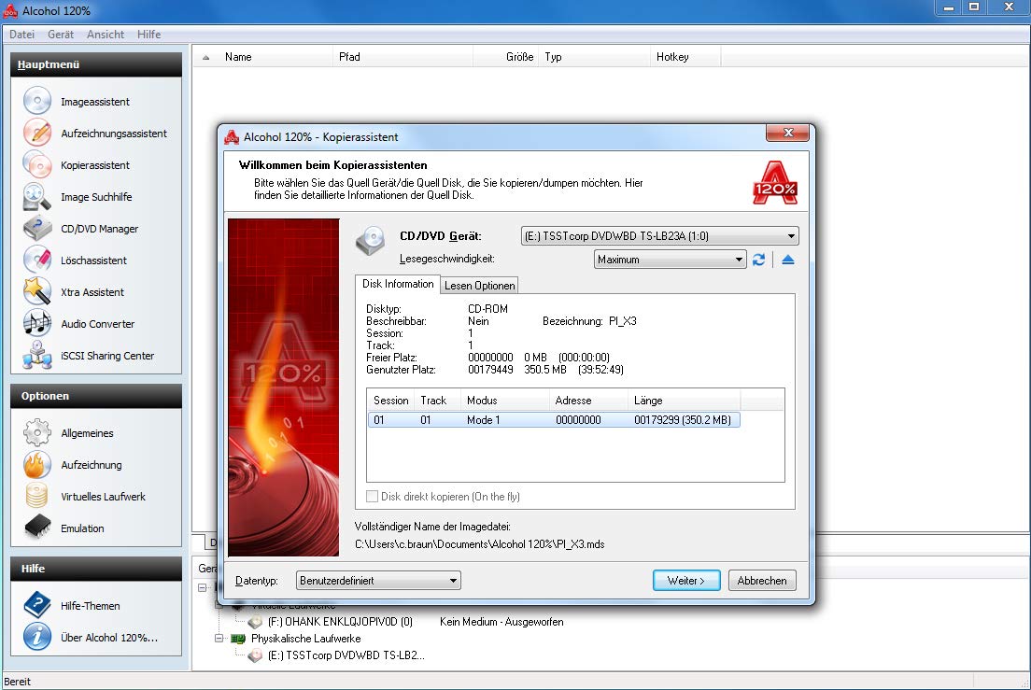The height and width of the screenshot is (690, 1031).
Task: Click the (F:) virtual drive icon
Action: point(255,622)
